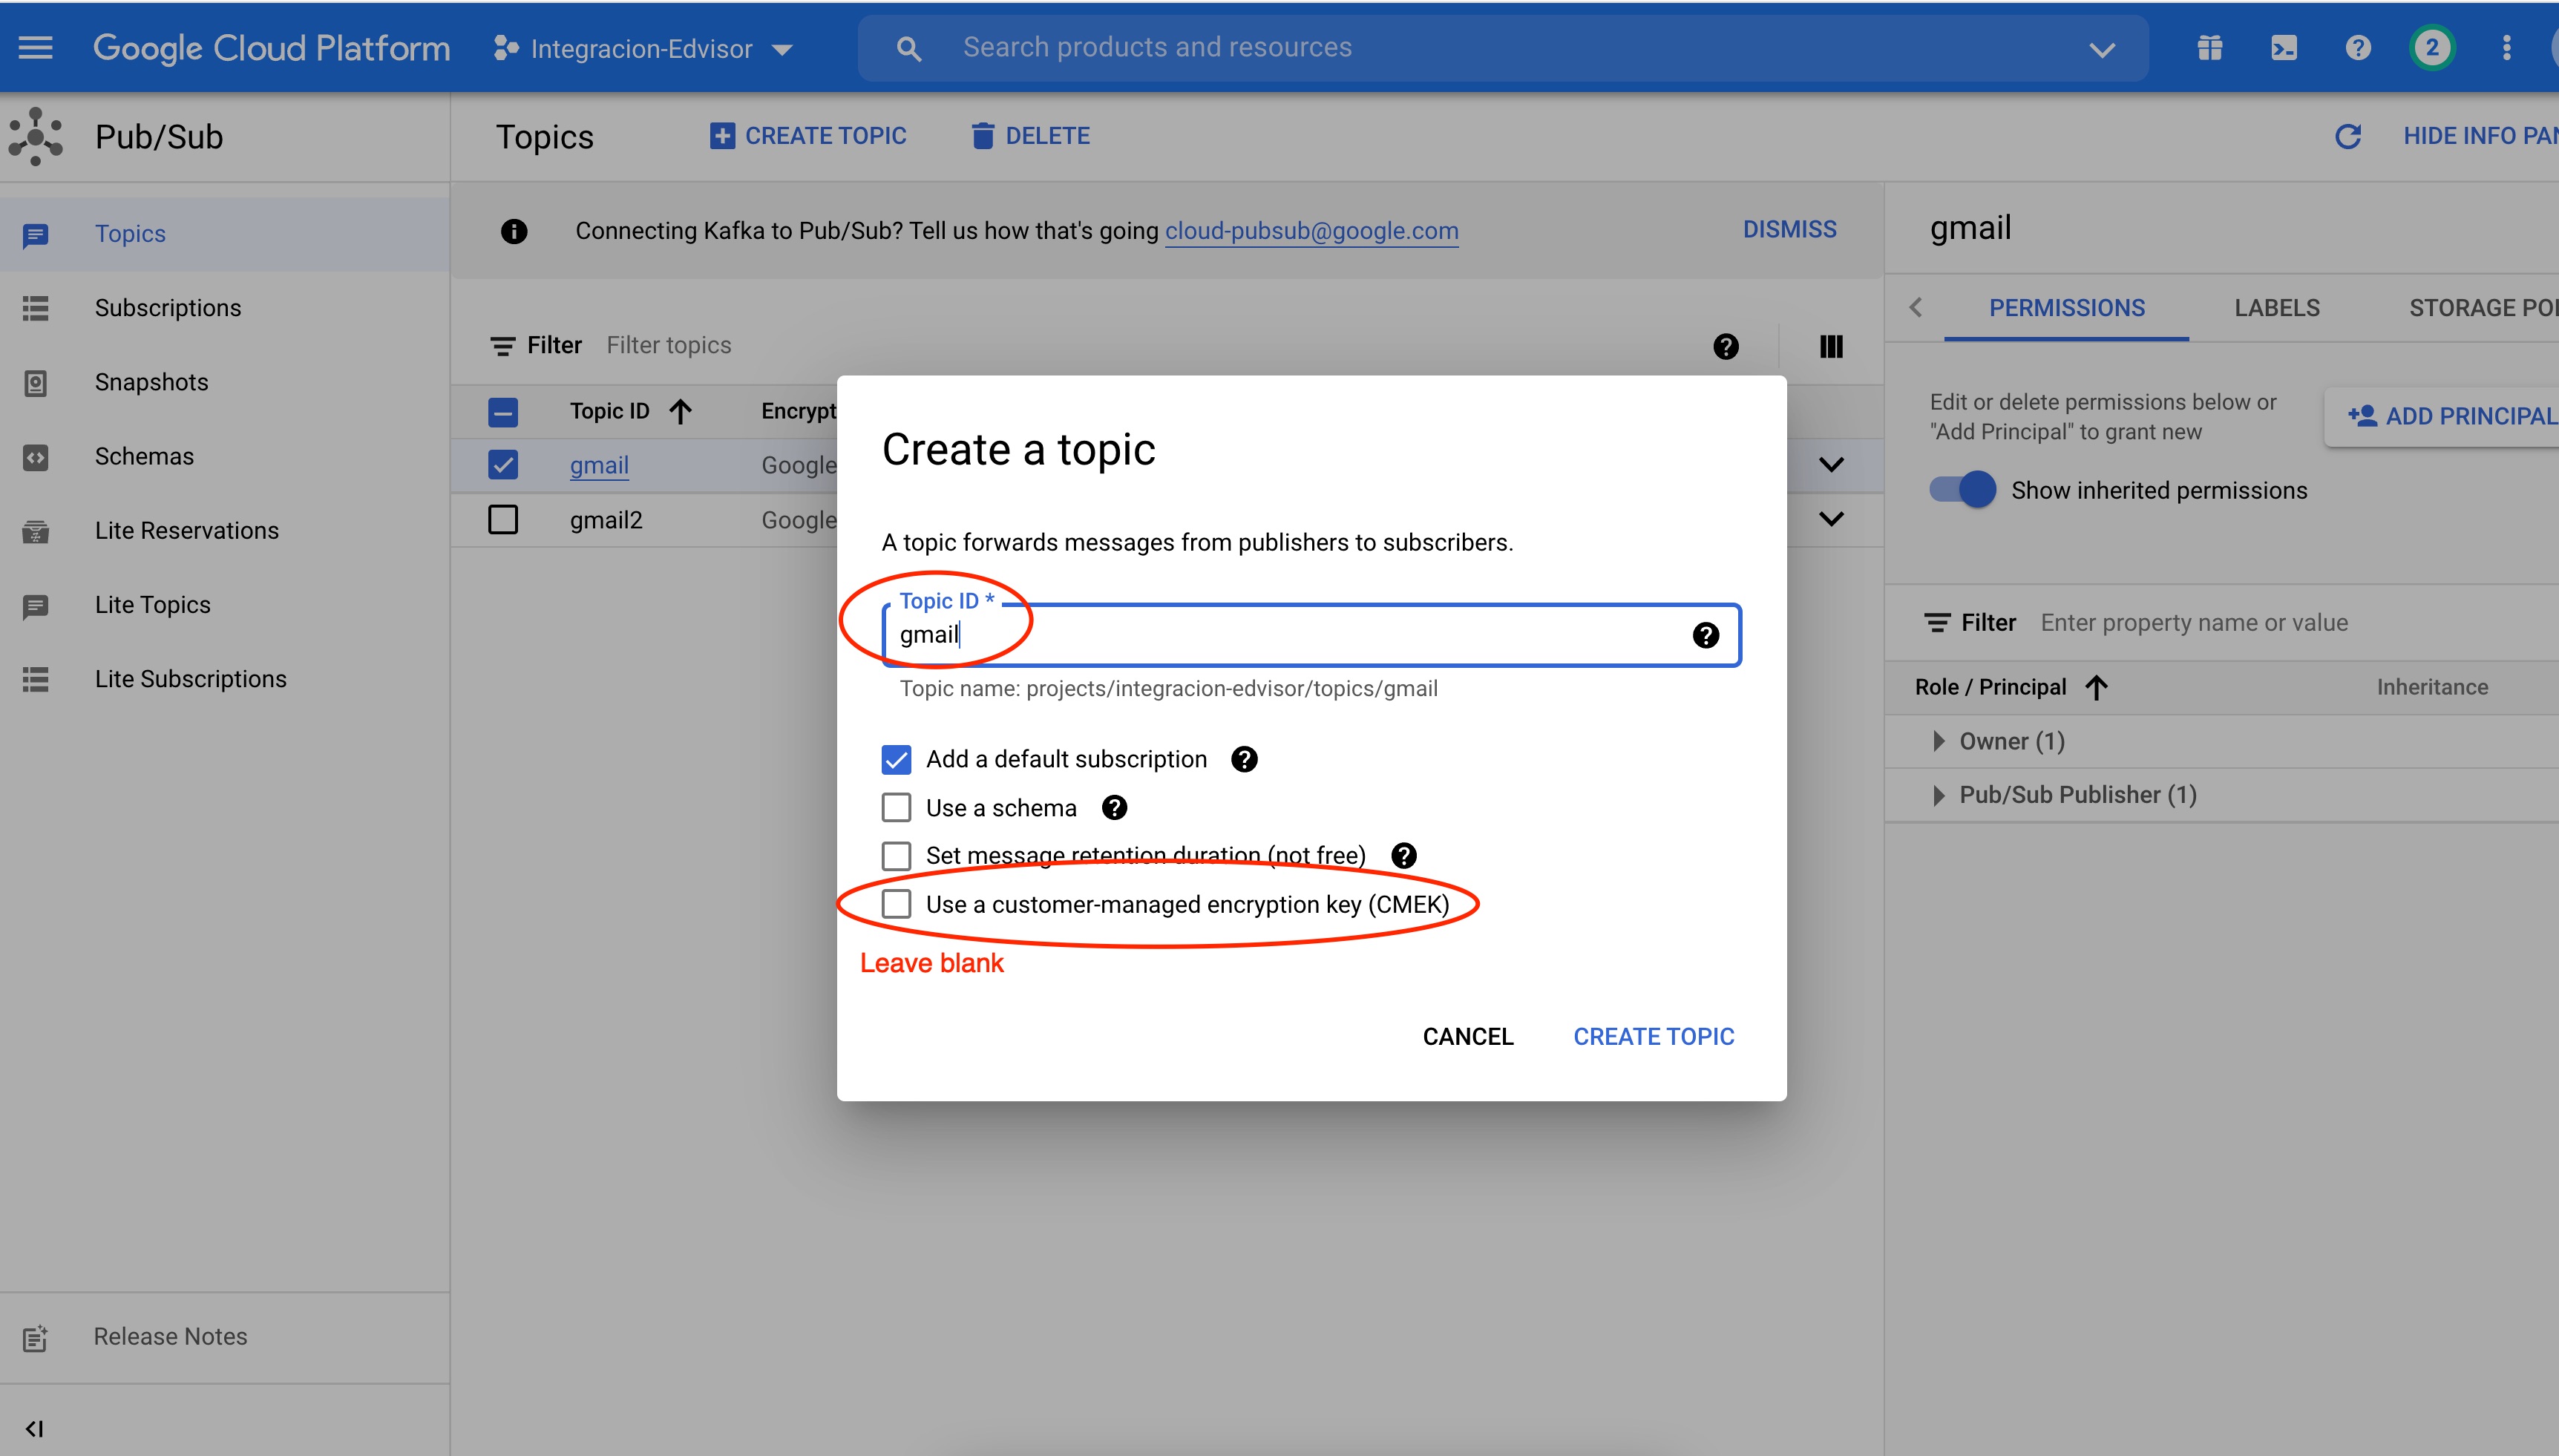This screenshot has width=2559, height=1456.
Task: Expand the Pub/Sub Publisher (1) role
Action: (1938, 795)
